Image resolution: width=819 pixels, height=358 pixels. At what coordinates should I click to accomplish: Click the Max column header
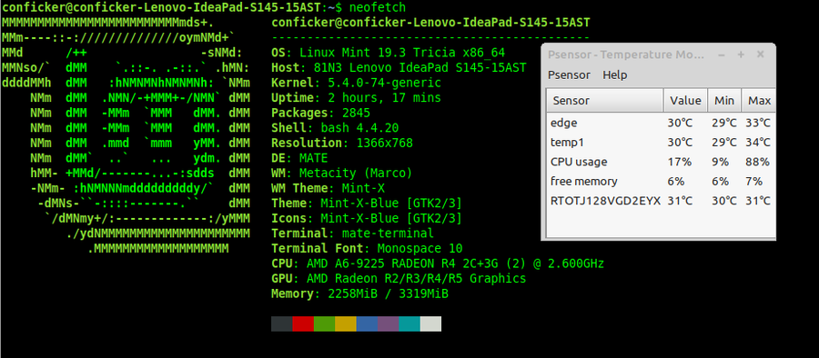tap(758, 100)
